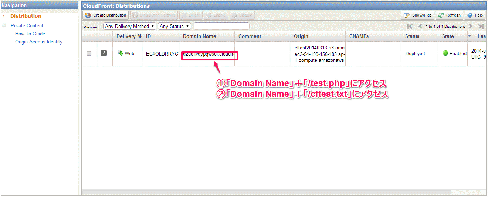Go to the next page of distributions
This screenshot has width=488, height=197.
(x=471, y=26)
